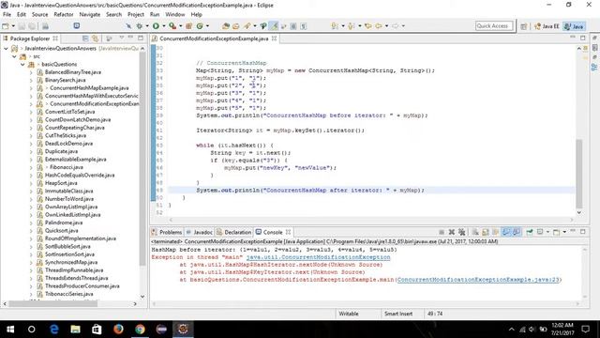Click the Run Last Tool icon
The image size is (600, 338).
tap(172, 26)
